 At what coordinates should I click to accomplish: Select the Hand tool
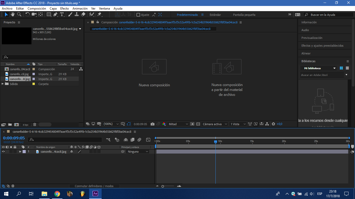13,15
